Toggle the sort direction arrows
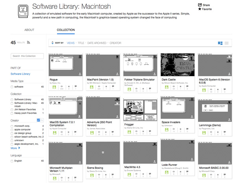 52,43
